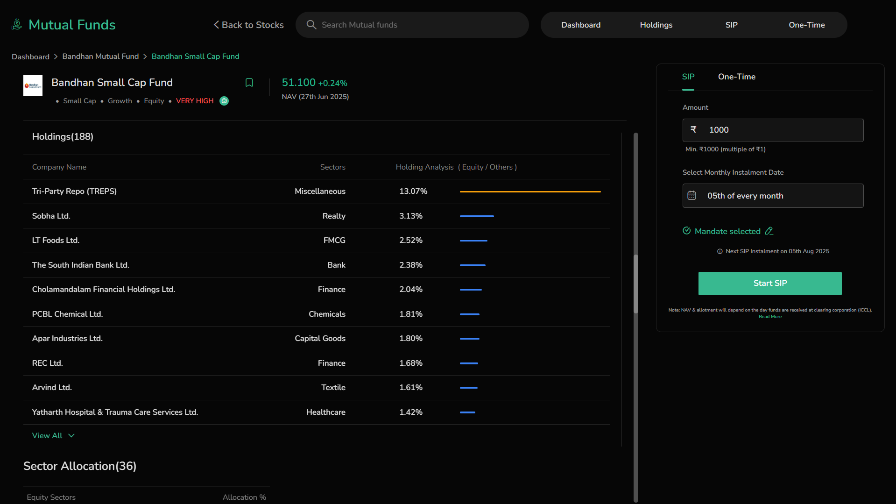Click the Mandate selected label
896x504 pixels.
point(727,231)
